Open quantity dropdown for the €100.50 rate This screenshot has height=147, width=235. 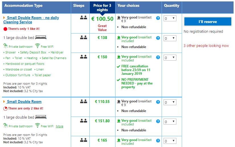pos(170,18)
